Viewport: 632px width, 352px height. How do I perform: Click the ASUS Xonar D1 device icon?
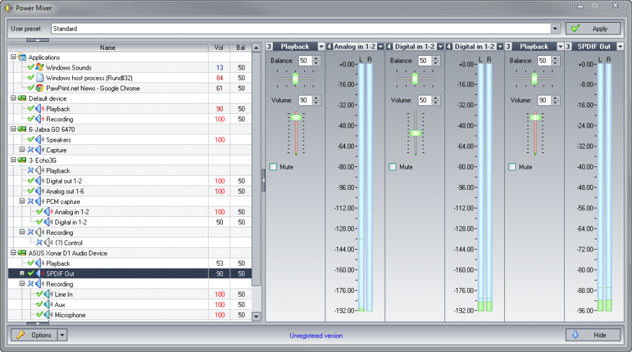[x=22, y=253]
